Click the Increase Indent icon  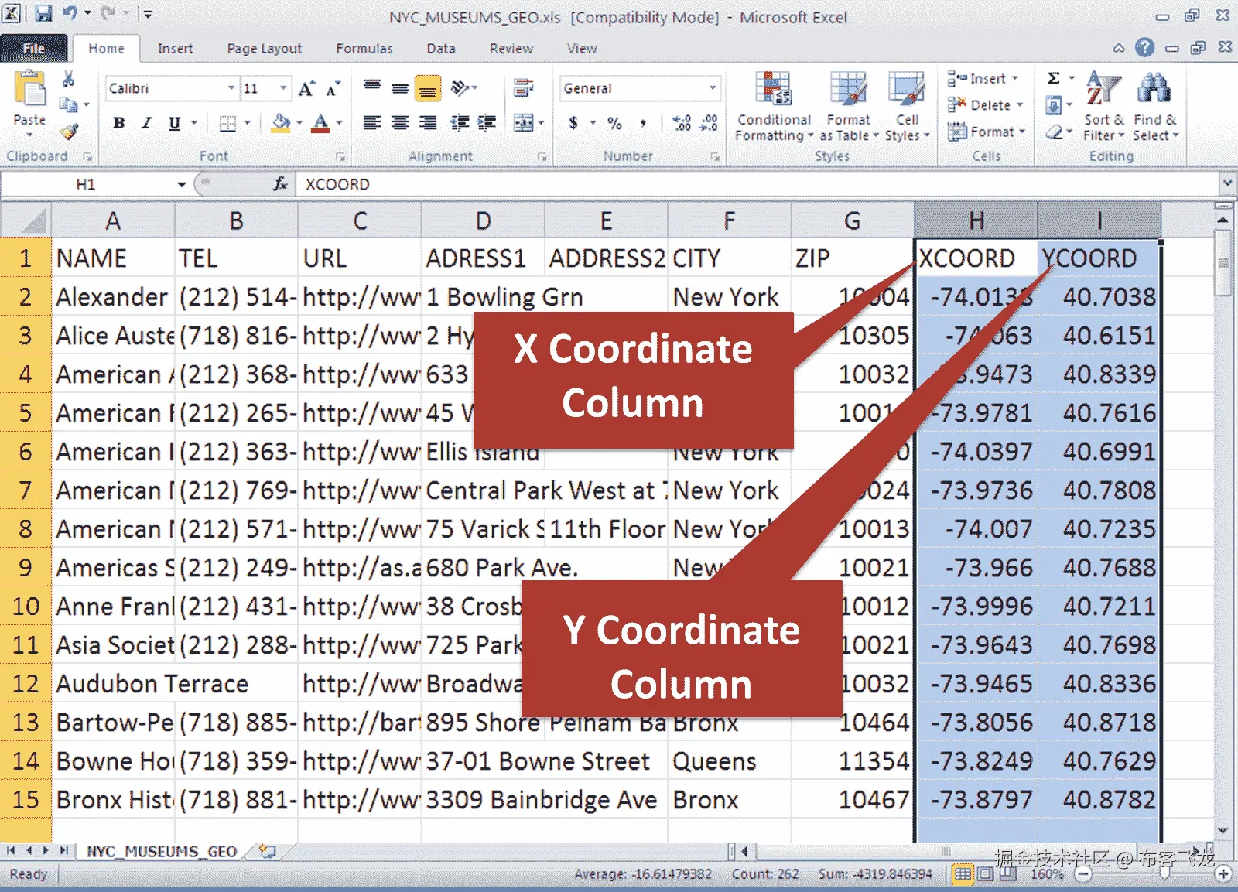(x=487, y=123)
